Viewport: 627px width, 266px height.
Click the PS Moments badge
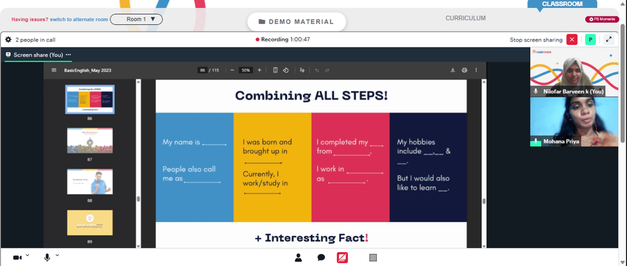pos(602,19)
